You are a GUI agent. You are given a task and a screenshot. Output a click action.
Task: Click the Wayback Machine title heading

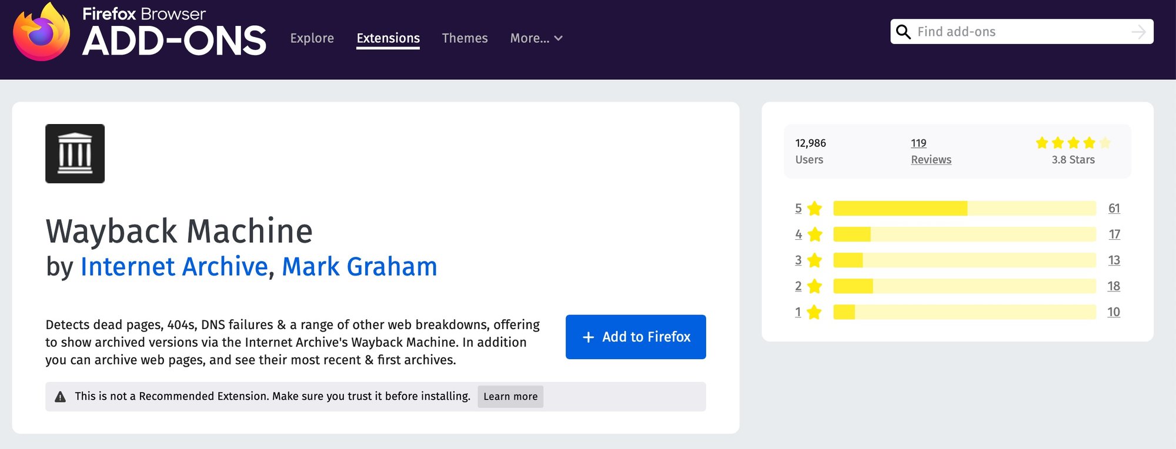(179, 230)
